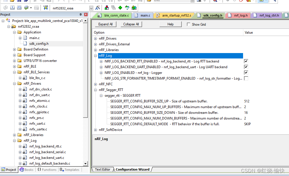The height and width of the screenshot is (176, 289).
Task: Switch to the main.c editor tab
Action: tap(143, 15)
